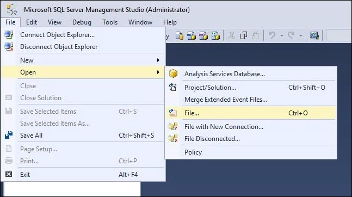Screen dimensions: 352x197
Task: Open the File menu
Action: point(10,22)
